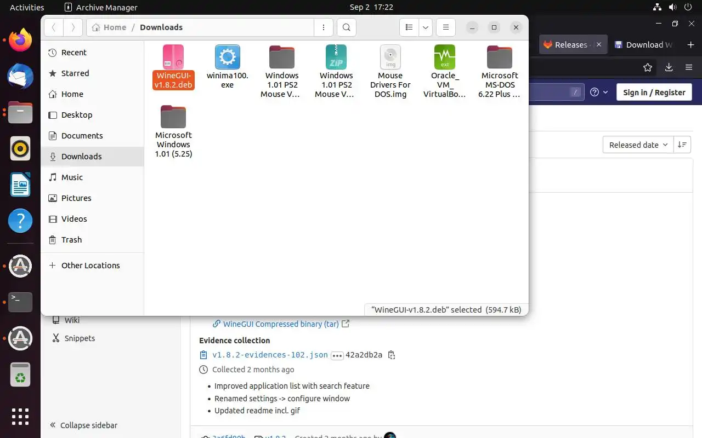Open Other Locations in the Files sidebar
Viewport: 702px width, 438px height.
92,266
